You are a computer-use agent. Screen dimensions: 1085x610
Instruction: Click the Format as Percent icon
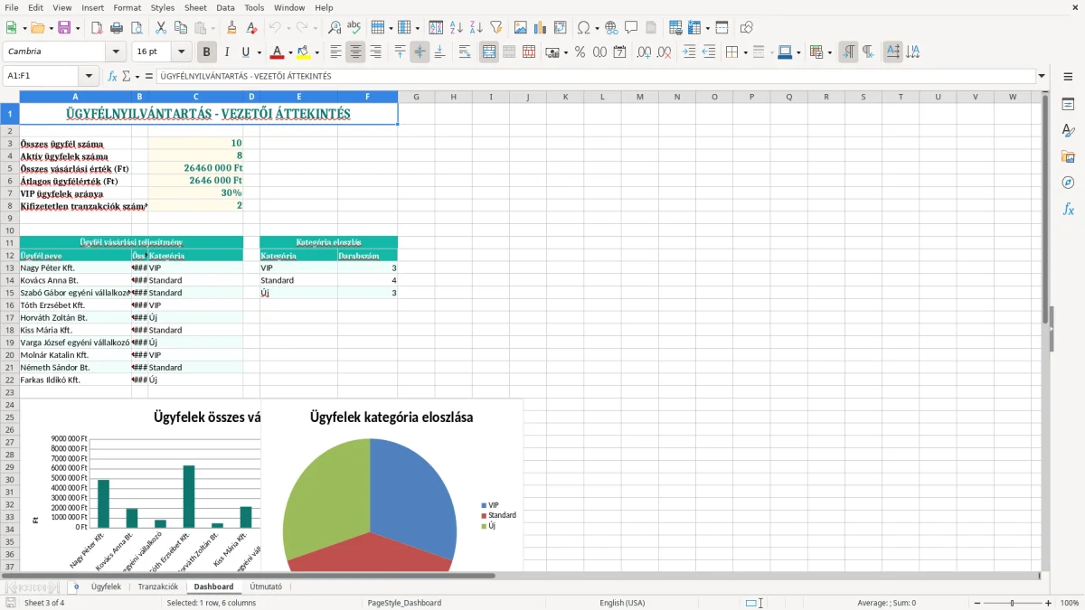580,52
